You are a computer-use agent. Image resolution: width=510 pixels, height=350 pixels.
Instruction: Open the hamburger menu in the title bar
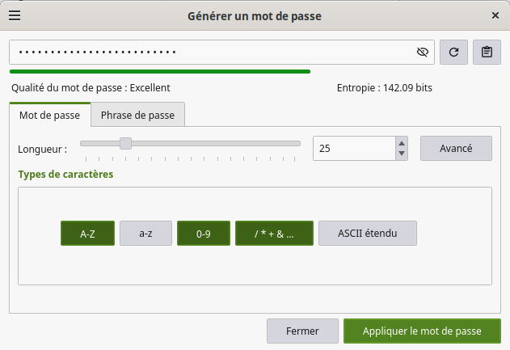coord(15,15)
